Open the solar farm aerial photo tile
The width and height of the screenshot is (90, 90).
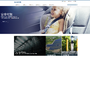[53, 46]
